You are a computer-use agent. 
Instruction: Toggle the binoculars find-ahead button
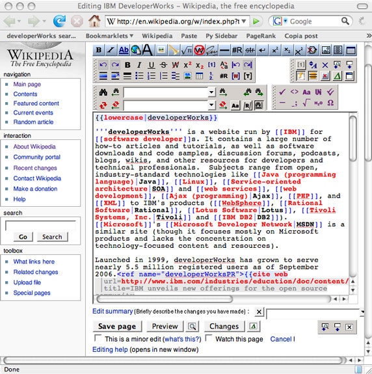pyautogui.click(x=259, y=105)
